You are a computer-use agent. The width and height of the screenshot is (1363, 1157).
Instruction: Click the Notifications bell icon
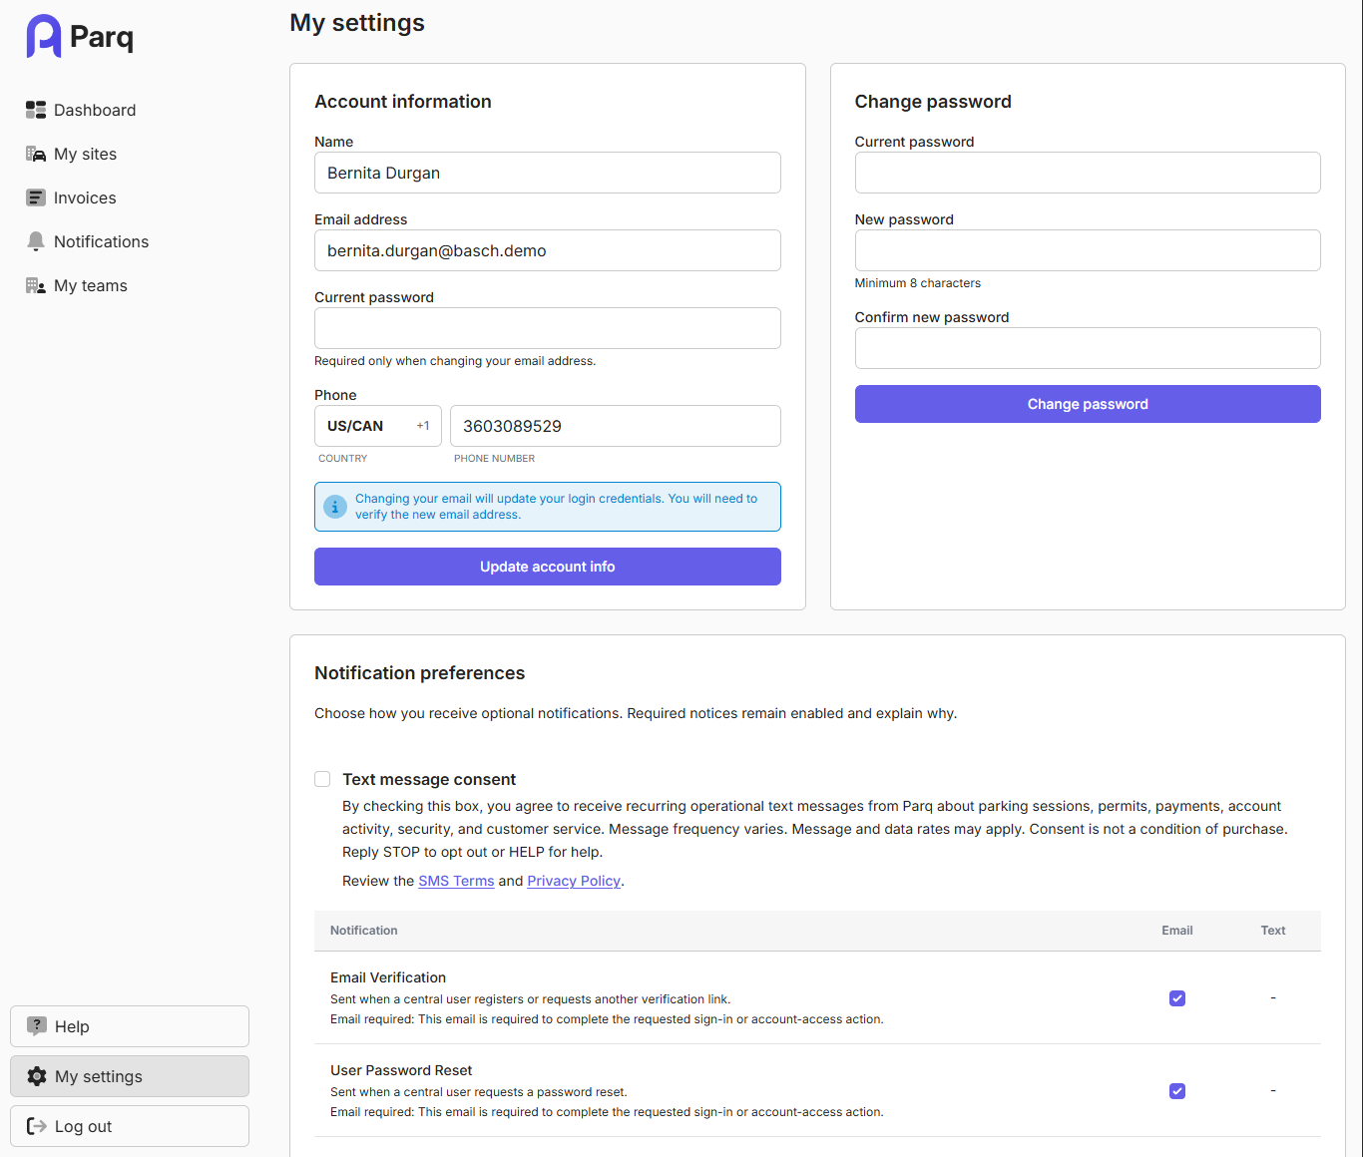(x=36, y=241)
